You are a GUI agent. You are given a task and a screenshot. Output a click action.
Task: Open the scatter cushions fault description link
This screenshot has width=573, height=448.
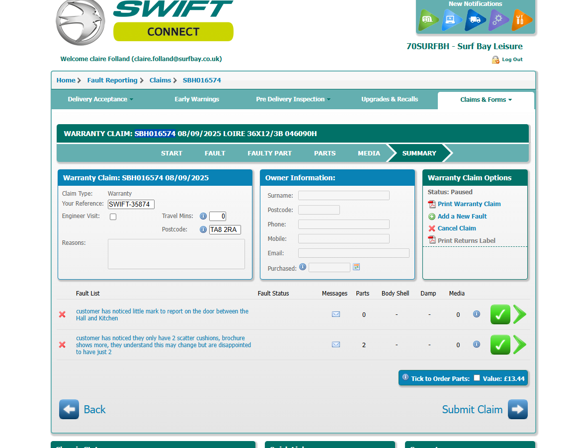pos(164,345)
